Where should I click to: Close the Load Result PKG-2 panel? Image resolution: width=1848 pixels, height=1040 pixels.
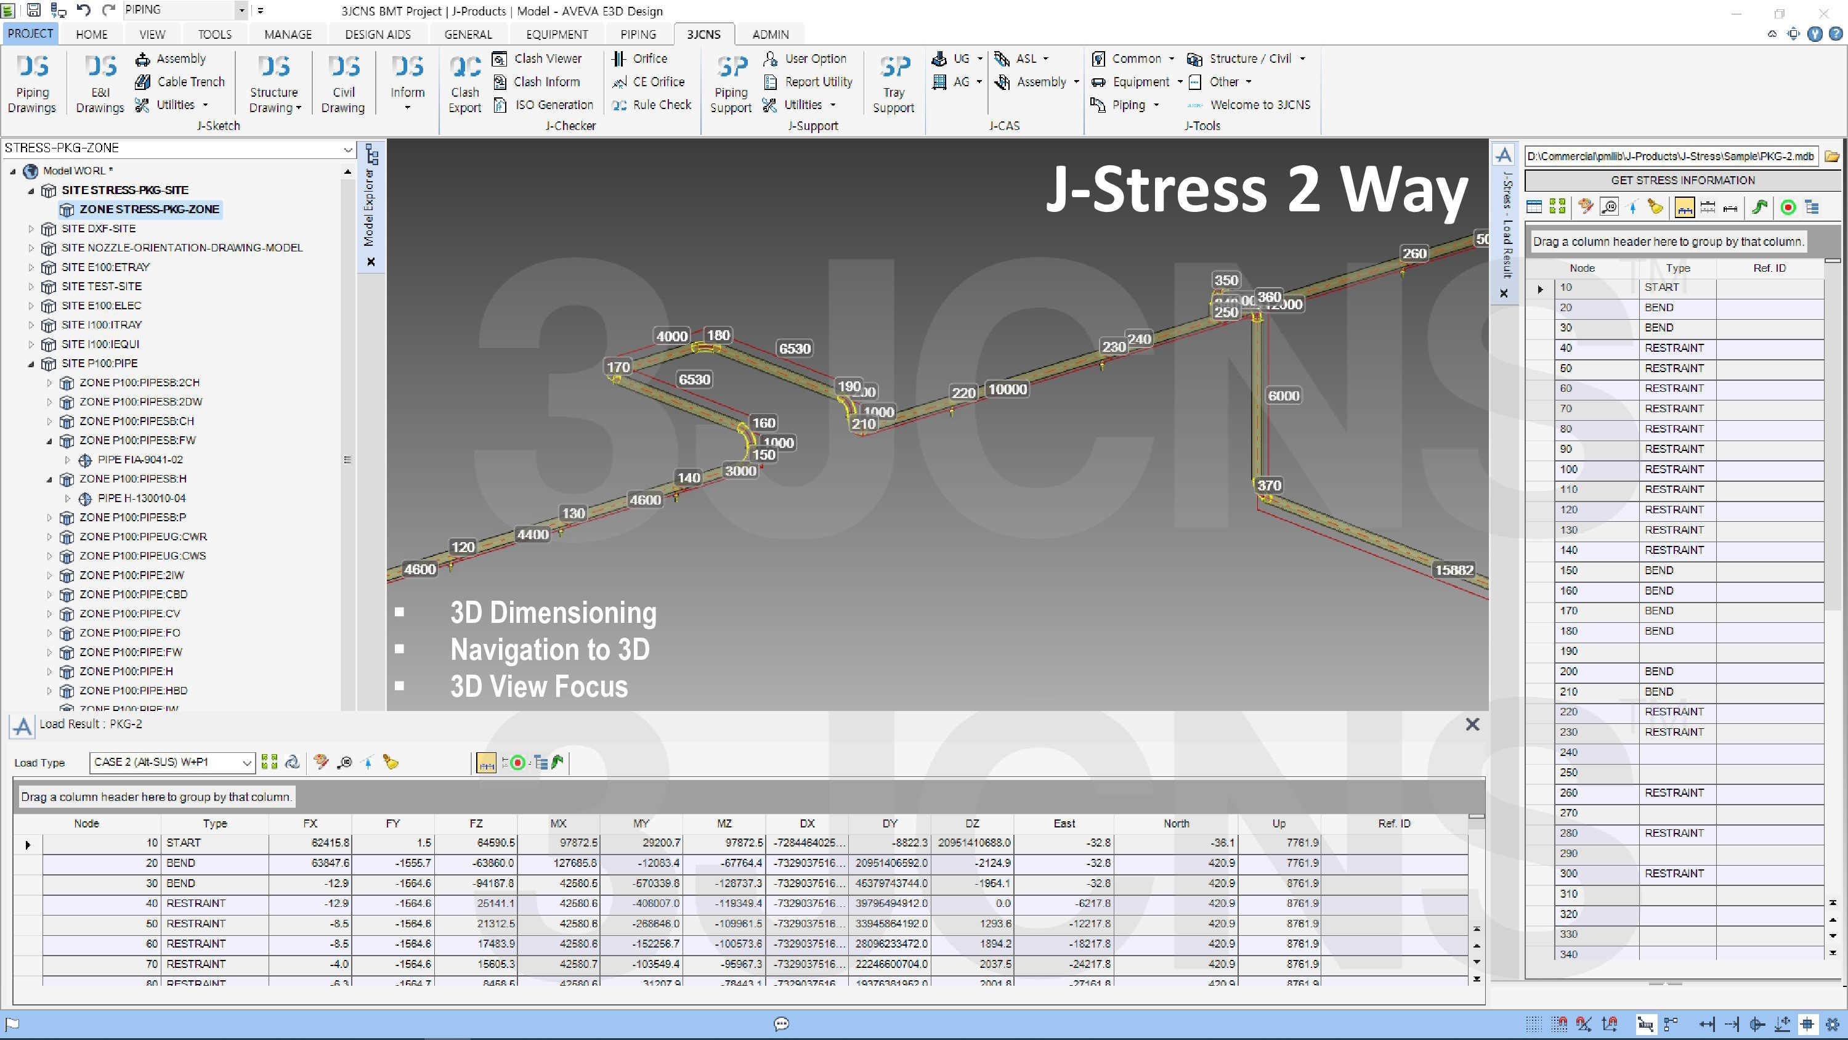[1472, 725]
